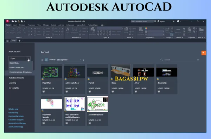
Task: Open the help question mark icon
Action: tap(178, 21)
